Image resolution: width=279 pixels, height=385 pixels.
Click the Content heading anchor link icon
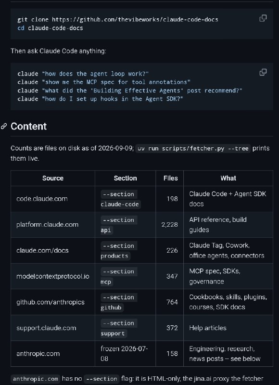(x=4, y=127)
